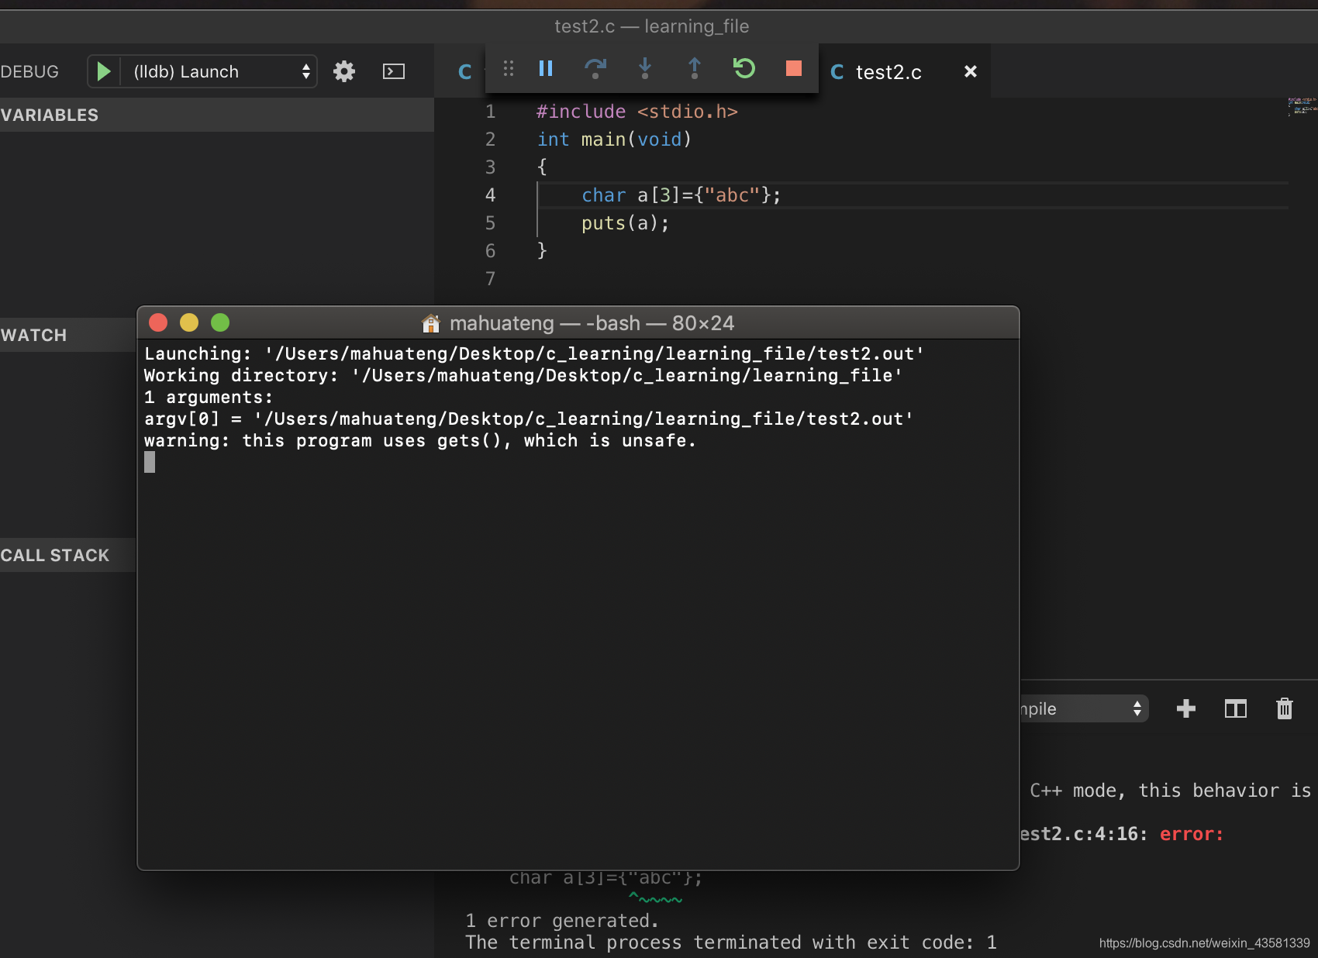This screenshot has width=1318, height=958.
Task: Click the #include <stdio.h> line
Action: coord(637,112)
